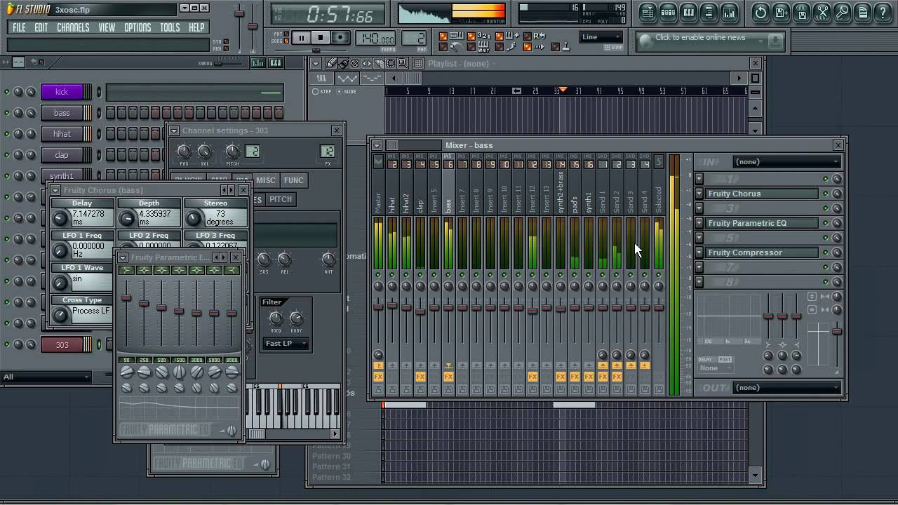This screenshot has width=898, height=505.
Task: Click the save disk icon under Master track
Action: coord(378,389)
